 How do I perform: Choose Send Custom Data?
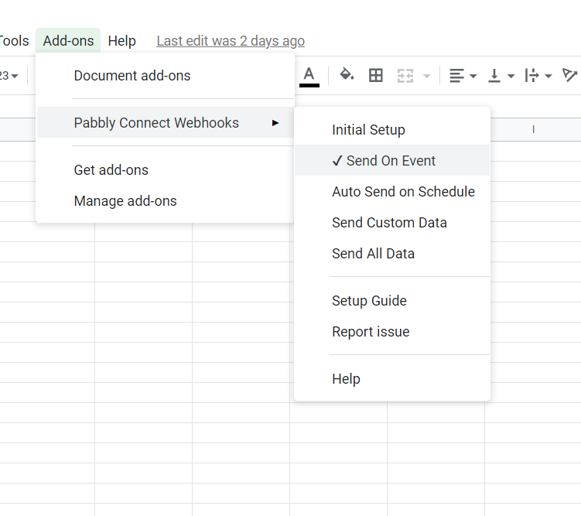392,223
